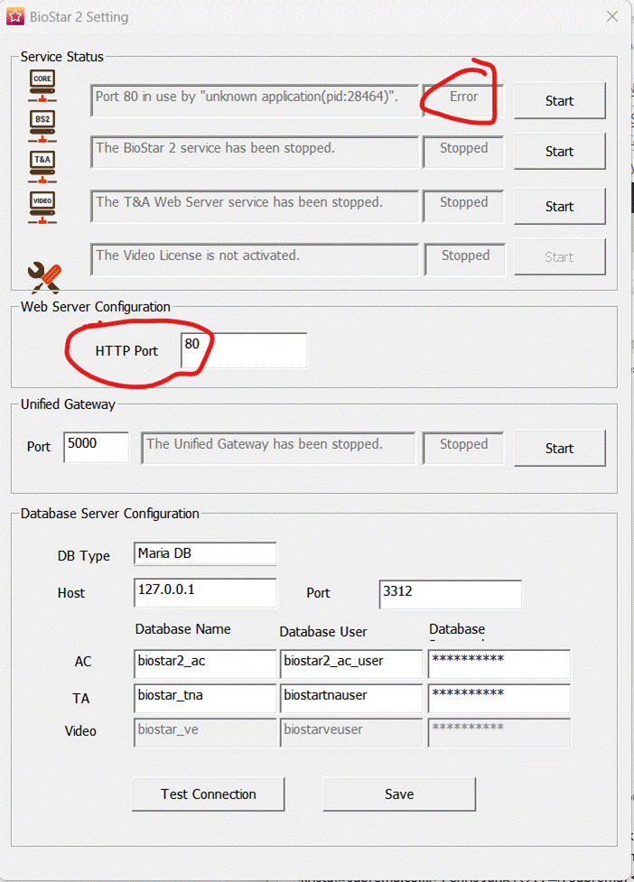Start the Unified Gateway
This screenshot has height=882, width=634.
click(560, 449)
